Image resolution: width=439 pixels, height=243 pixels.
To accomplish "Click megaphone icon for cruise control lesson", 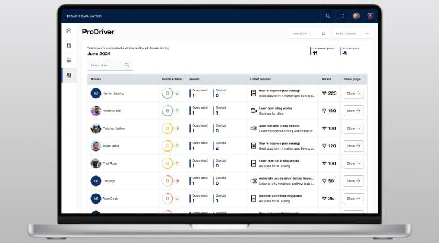I will point(253,128).
